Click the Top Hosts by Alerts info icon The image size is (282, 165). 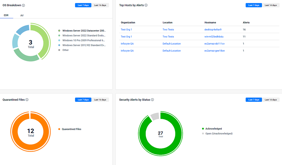coord(146,5)
